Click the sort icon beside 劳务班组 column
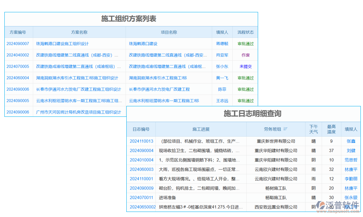This screenshot has height=217, width=363. tap(286, 129)
